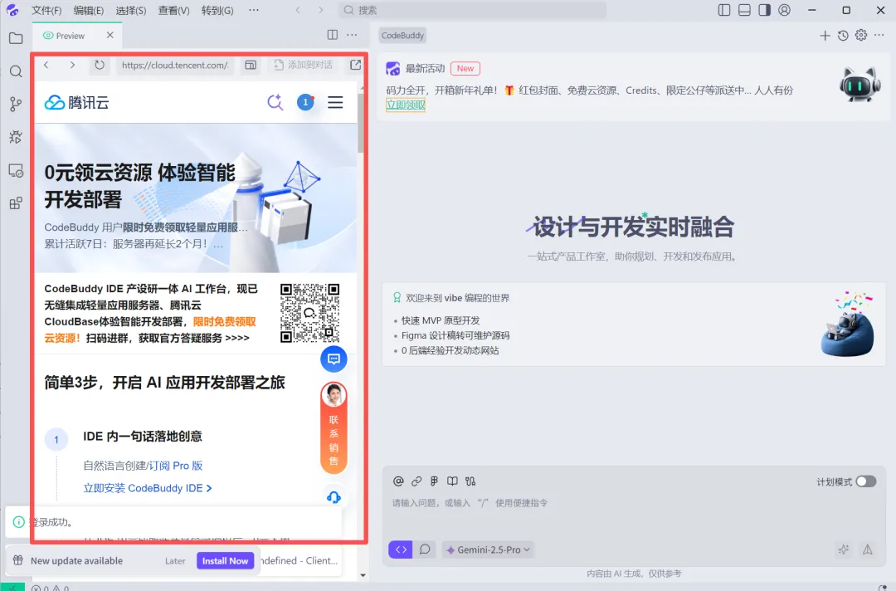The image size is (896, 591).
Task: Click the chat question input area
Action: click(633, 504)
